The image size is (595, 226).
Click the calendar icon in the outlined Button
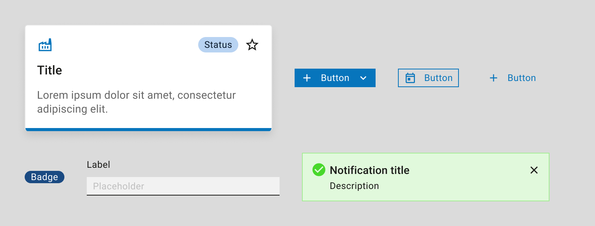410,78
